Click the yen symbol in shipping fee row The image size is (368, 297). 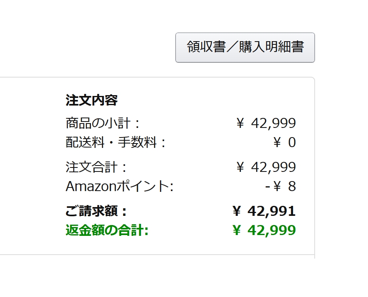coord(277,143)
